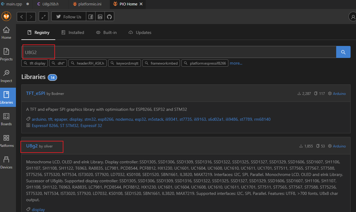
Task: Click the blue search magnifier button
Action: (343, 52)
